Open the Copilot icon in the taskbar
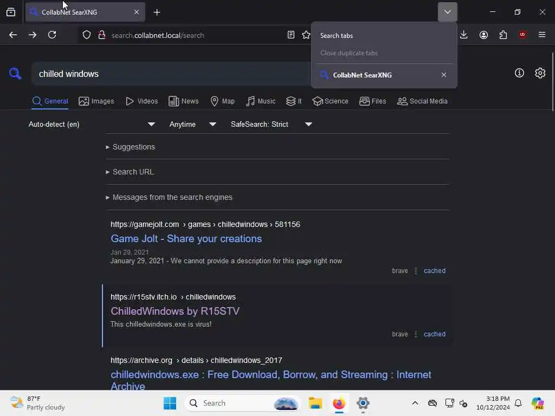 point(538,403)
